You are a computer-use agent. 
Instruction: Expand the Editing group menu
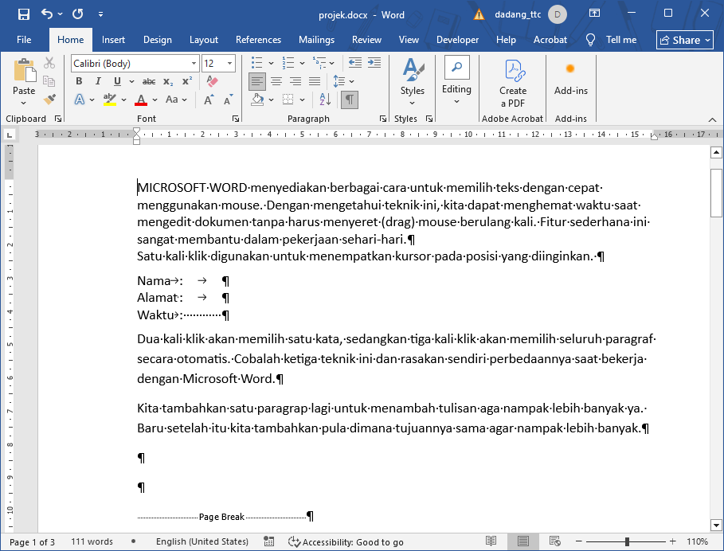(x=456, y=81)
